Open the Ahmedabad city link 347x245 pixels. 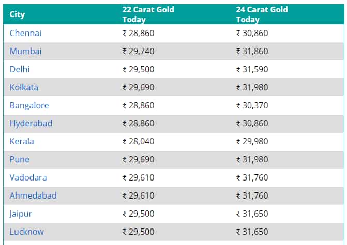click(33, 195)
